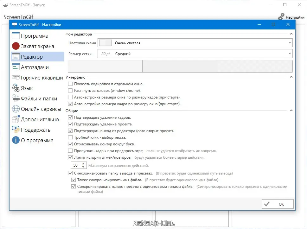307x229 pixels.
Task: Uncheck Также синхронизировать имя файла
Action: pos(74,180)
